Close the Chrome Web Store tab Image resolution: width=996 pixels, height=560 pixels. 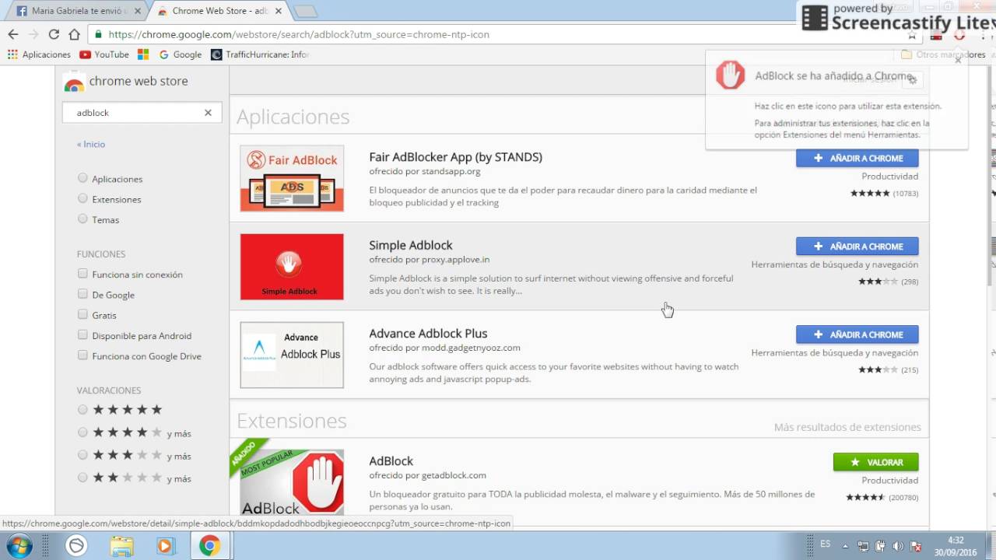click(x=279, y=12)
